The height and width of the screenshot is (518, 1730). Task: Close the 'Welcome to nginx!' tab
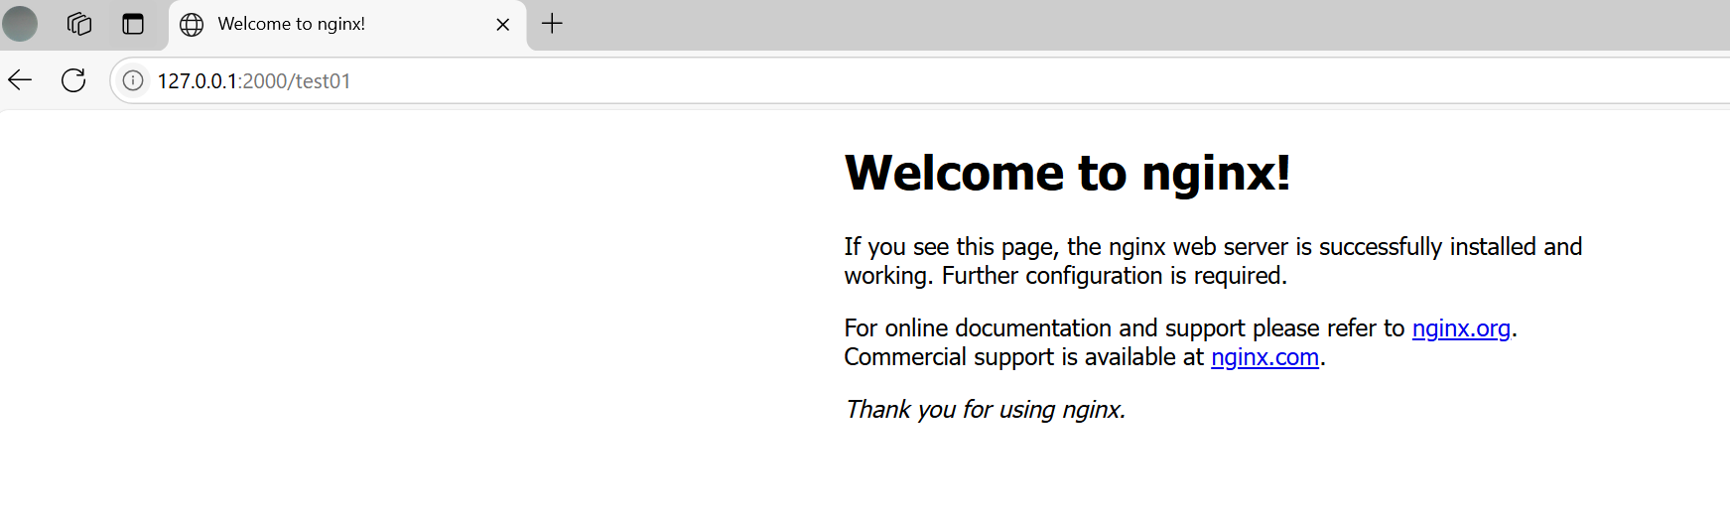tap(503, 25)
